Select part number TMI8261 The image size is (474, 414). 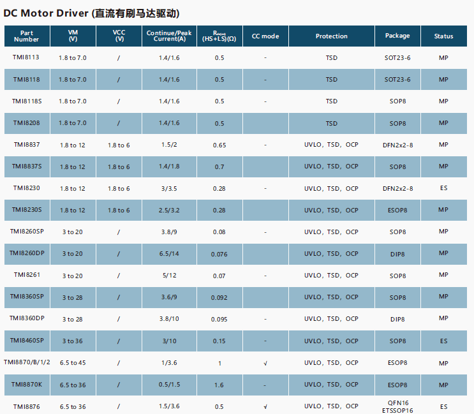tap(27, 275)
